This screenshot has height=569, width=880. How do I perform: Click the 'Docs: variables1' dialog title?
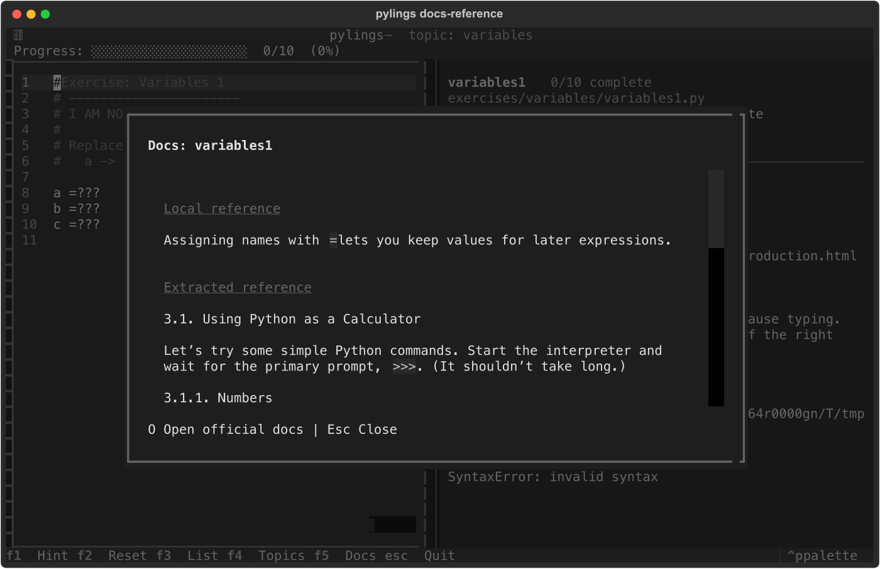(210, 146)
